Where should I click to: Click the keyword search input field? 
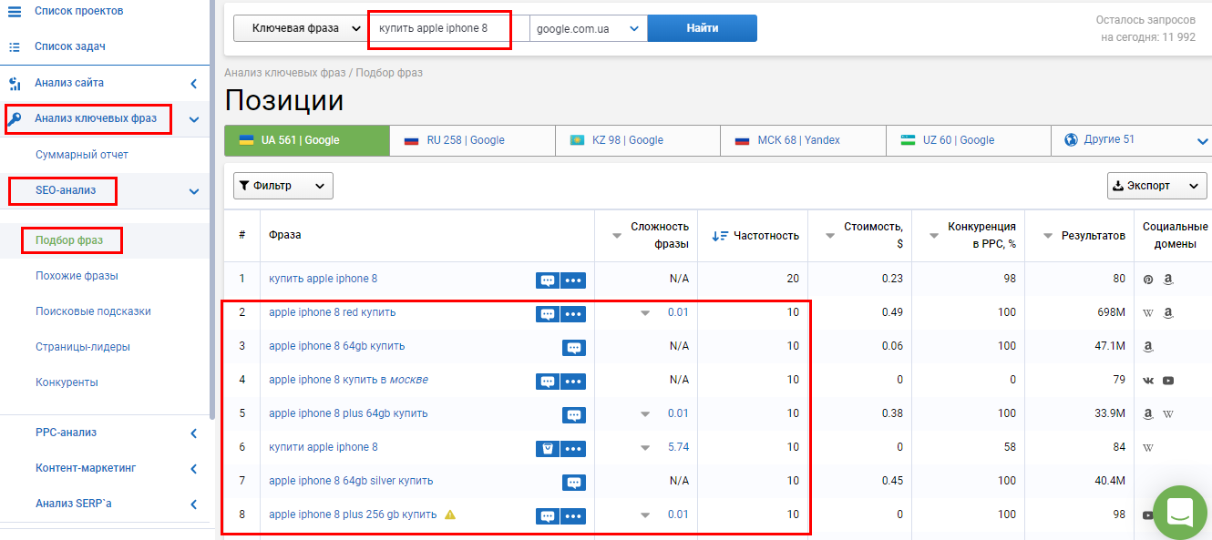coord(439,28)
